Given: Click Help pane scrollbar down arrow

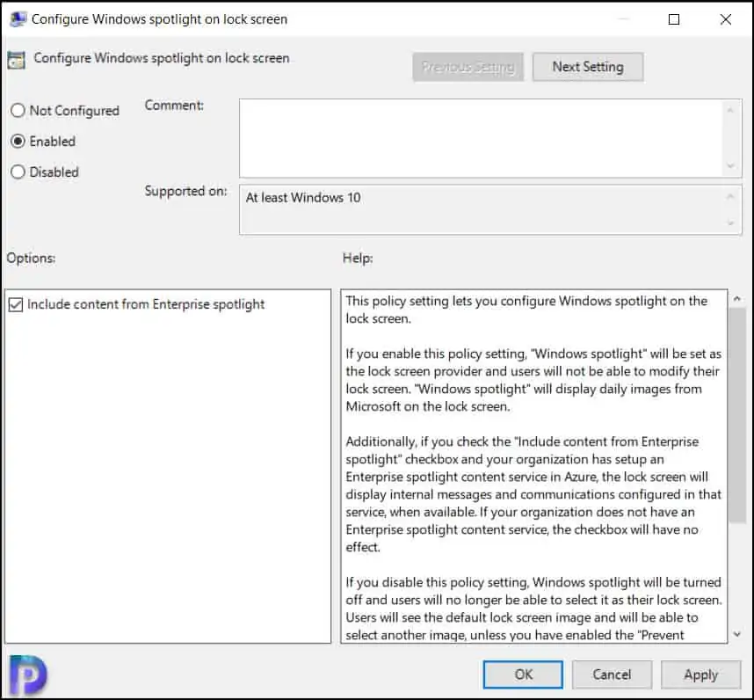Looking at the screenshot, I should pyautogui.click(x=736, y=634).
